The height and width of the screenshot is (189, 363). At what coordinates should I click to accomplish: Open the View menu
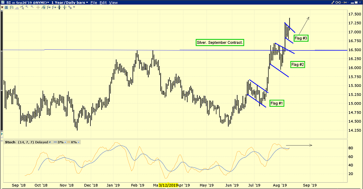point(113,3)
